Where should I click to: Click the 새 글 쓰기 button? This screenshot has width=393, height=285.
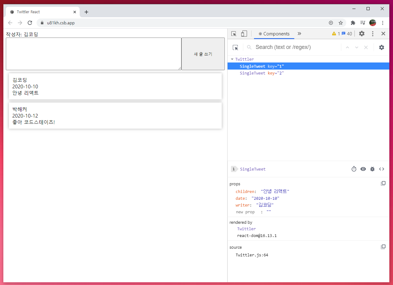[203, 54]
